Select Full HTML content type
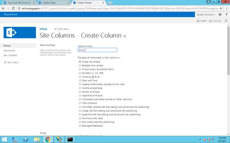Viewport: 230px width, 143px height. pos(80,107)
